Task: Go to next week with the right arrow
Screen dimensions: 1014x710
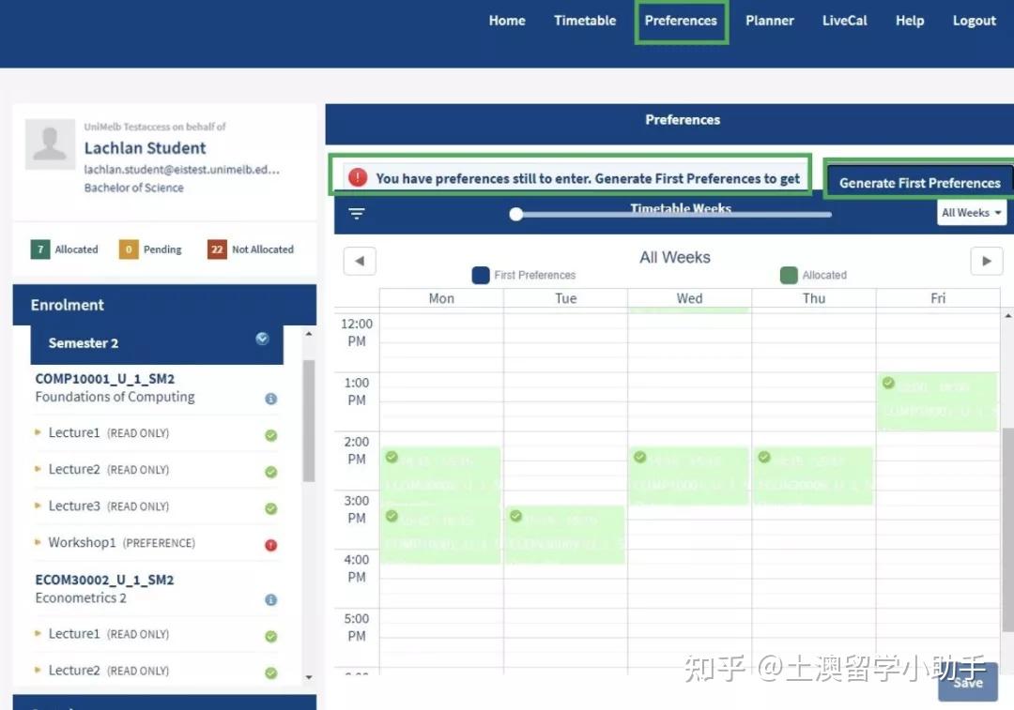Action: click(986, 261)
